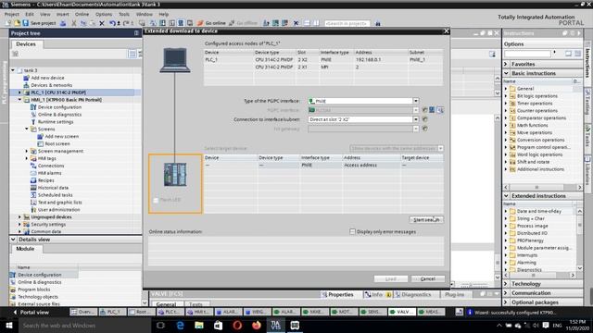Open the Options menu
Viewport: 593px width, 333px height.
[104, 14]
